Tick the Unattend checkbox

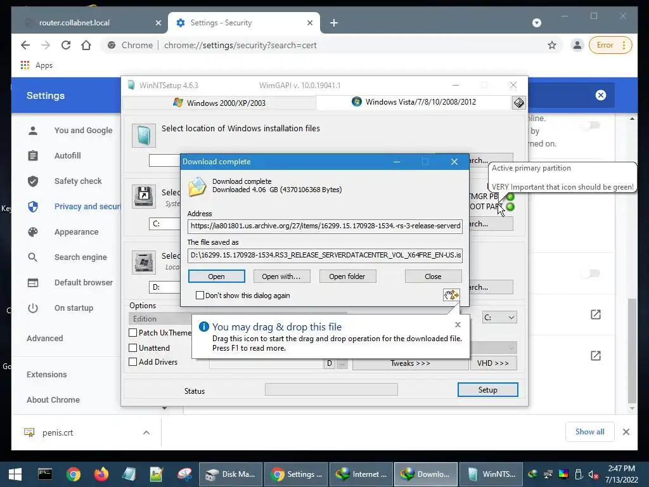pos(133,348)
